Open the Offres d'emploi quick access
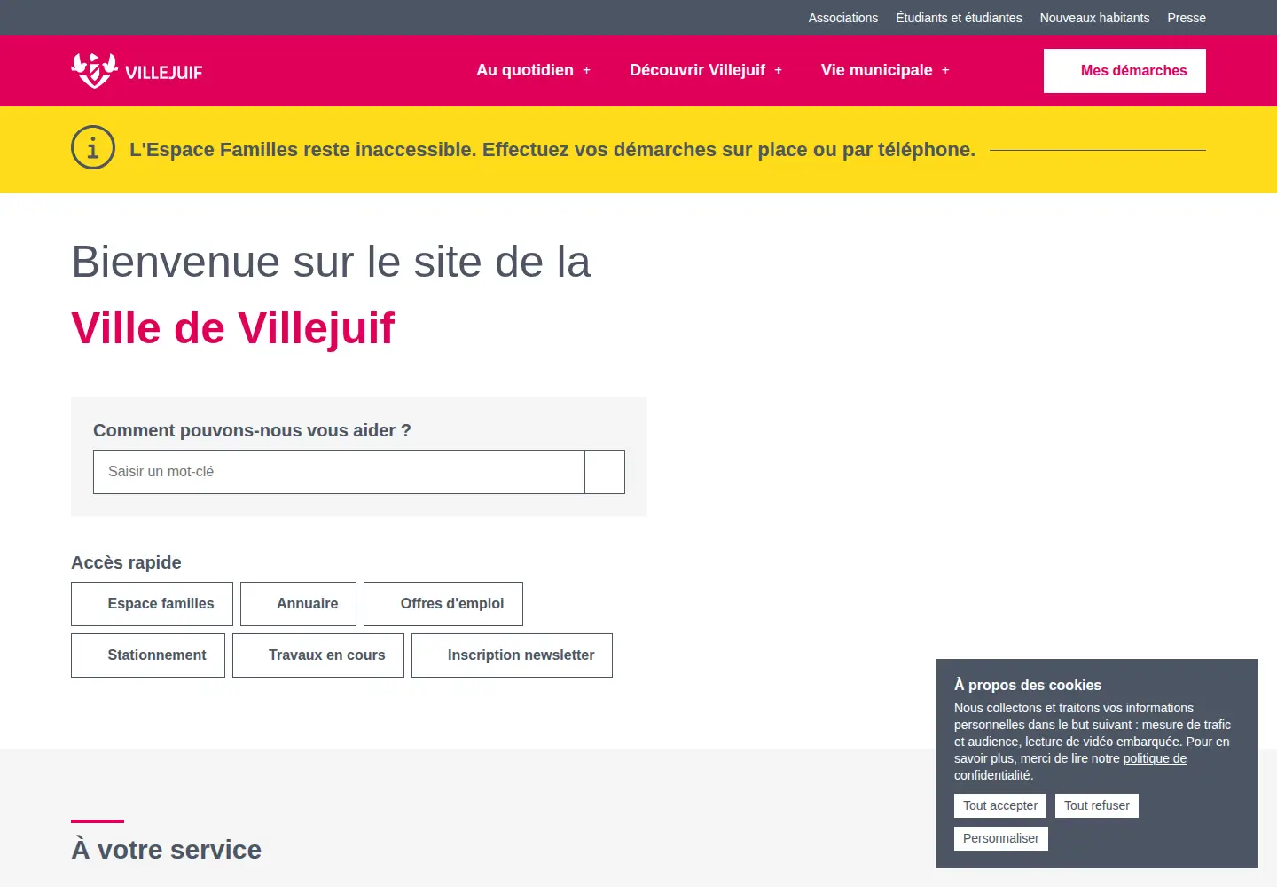The width and height of the screenshot is (1277, 887). (x=443, y=604)
